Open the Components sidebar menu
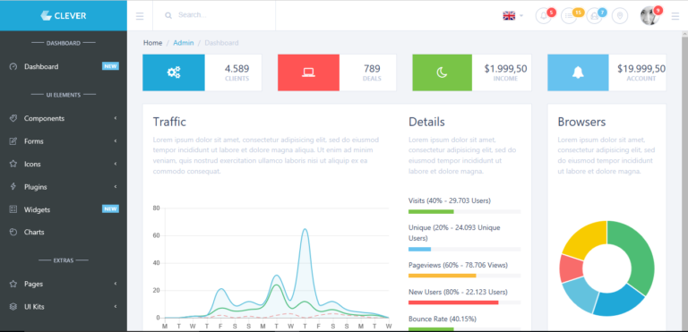The image size is (688, 332). (x=64, y=118)
